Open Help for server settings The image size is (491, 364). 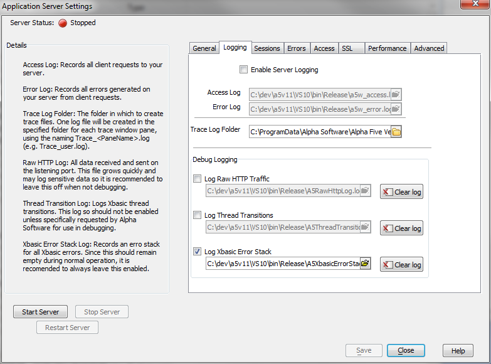458,351
